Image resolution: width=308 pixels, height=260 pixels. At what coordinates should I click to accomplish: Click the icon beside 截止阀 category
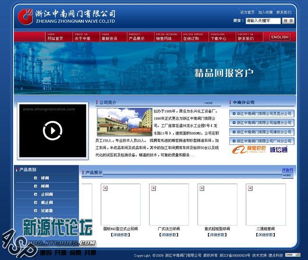pos(36,202)
